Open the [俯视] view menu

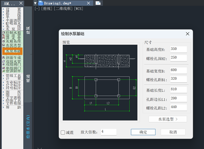47,9
